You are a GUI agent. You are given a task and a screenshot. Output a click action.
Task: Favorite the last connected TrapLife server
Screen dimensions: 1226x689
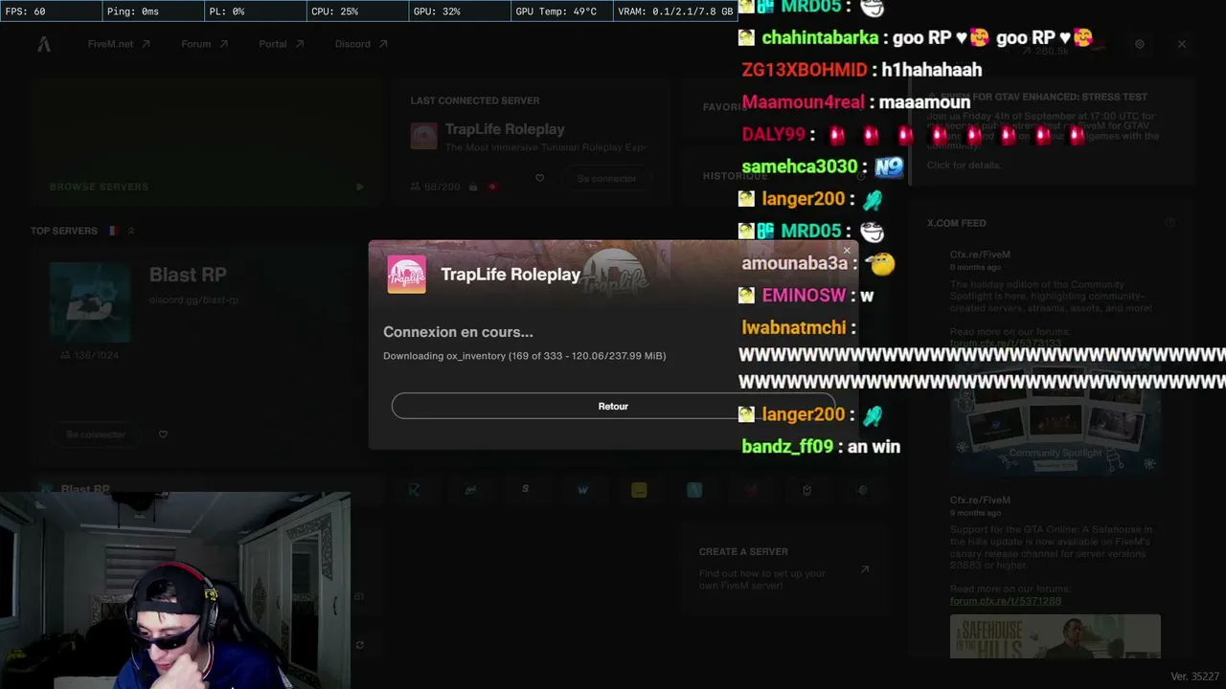tap(539, 178)
